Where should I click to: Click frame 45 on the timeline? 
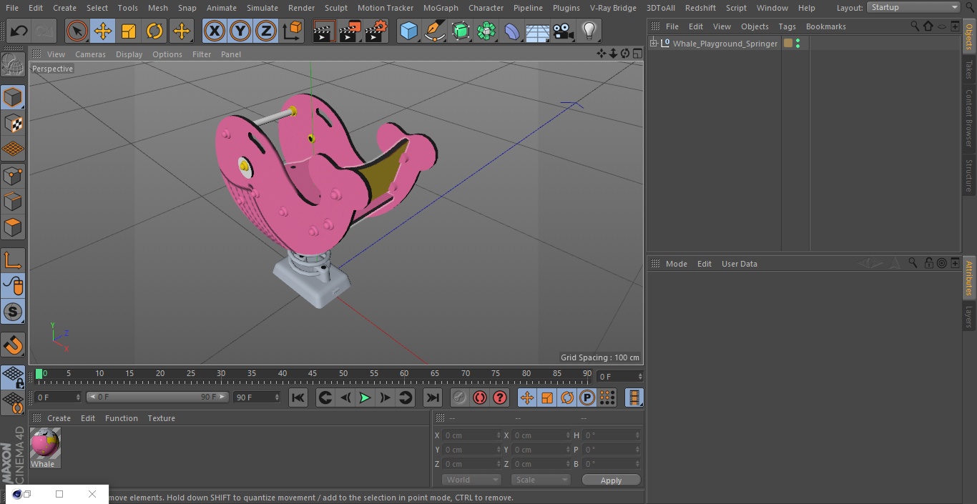(313, 374)
